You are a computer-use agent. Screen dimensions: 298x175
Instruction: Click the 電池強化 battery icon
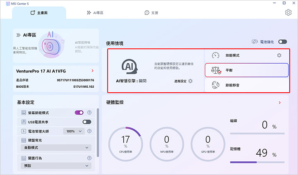click(254, 42)
